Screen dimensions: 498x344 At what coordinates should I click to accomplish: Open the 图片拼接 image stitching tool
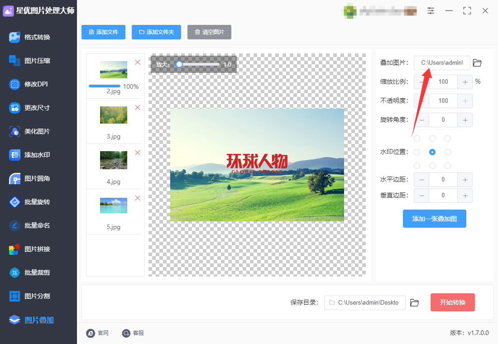[29, 249]
